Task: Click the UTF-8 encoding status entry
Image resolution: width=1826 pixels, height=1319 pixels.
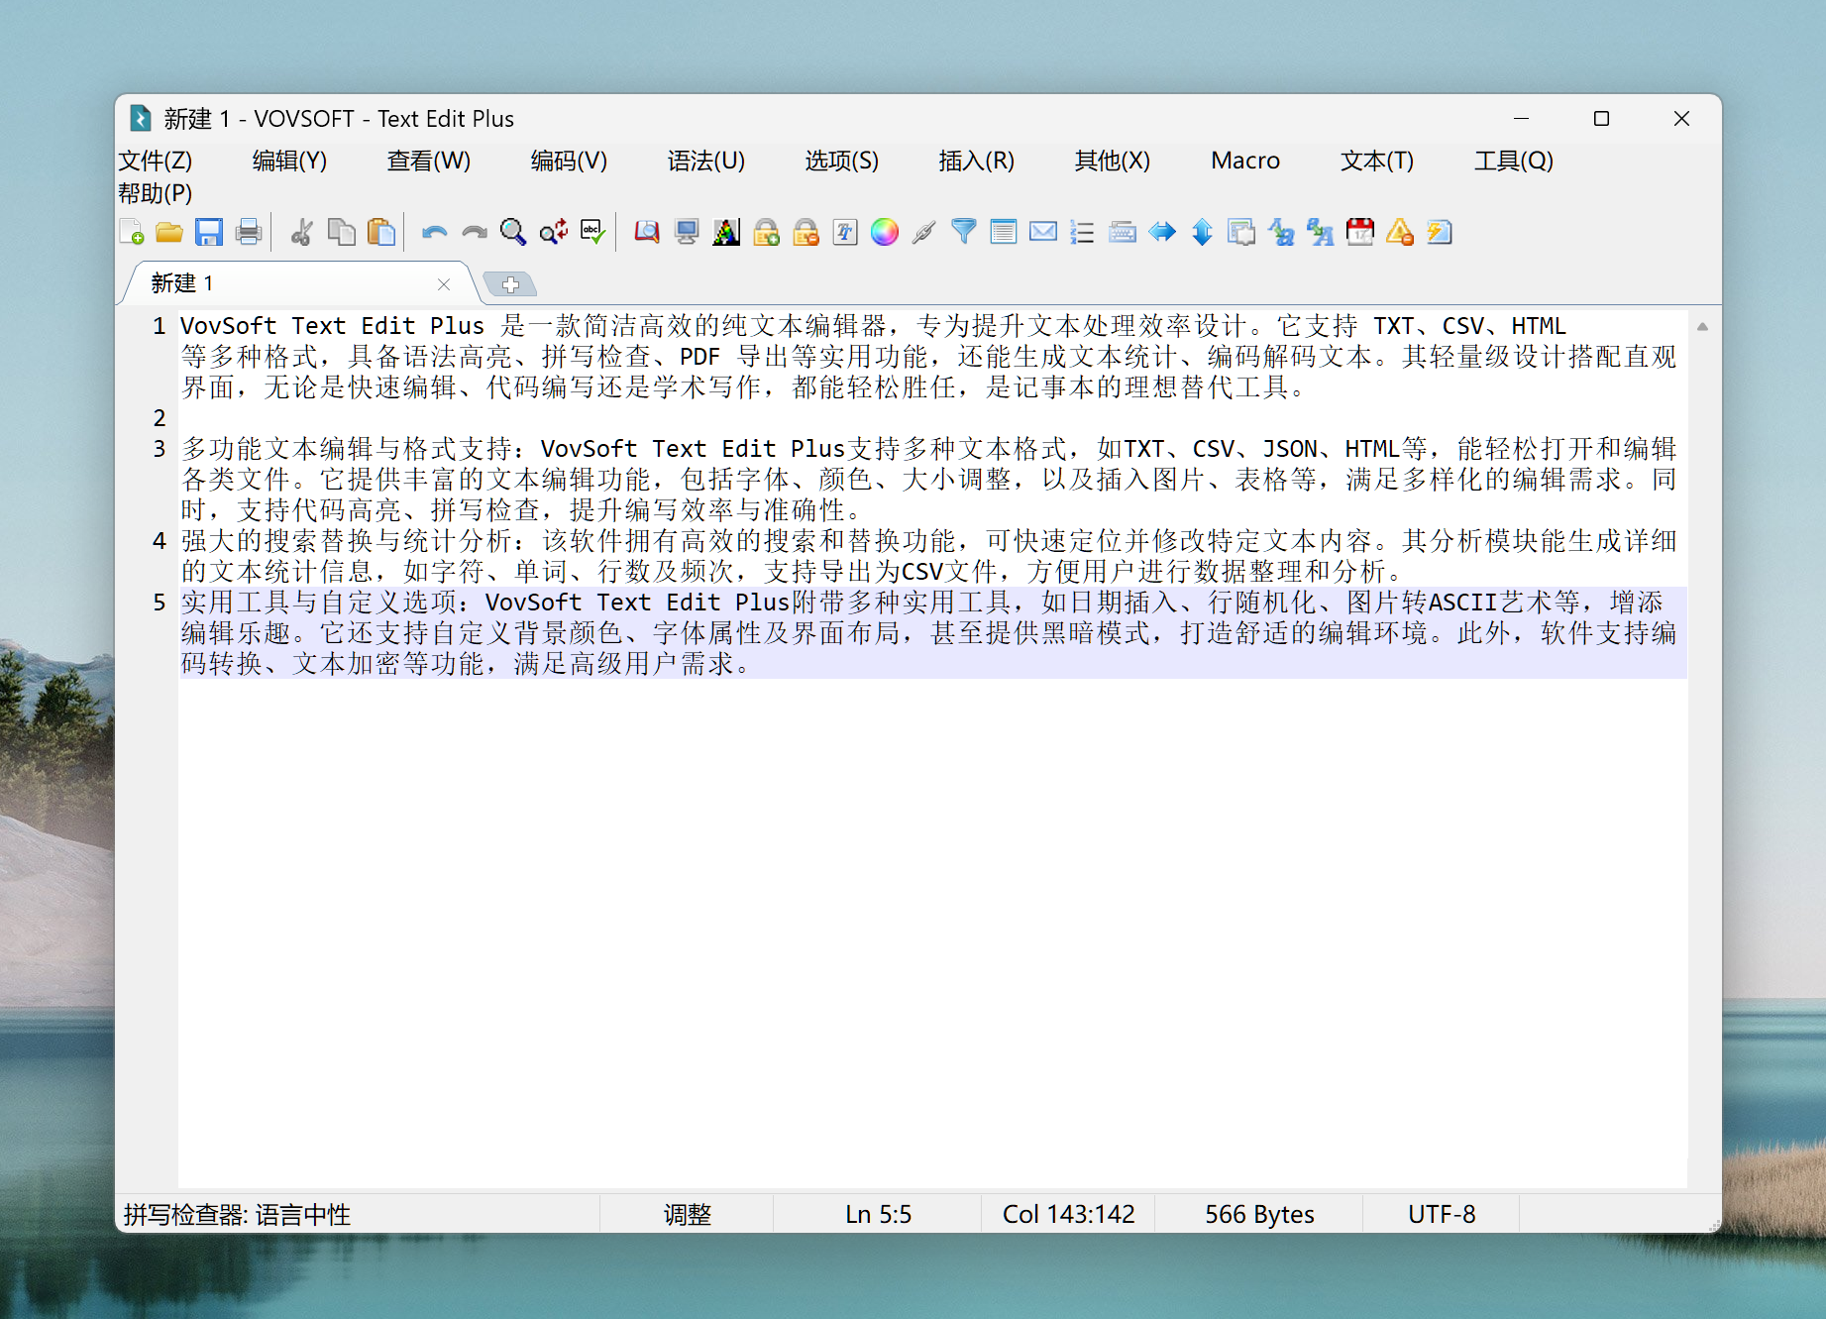Action: coord(1442,1215)
